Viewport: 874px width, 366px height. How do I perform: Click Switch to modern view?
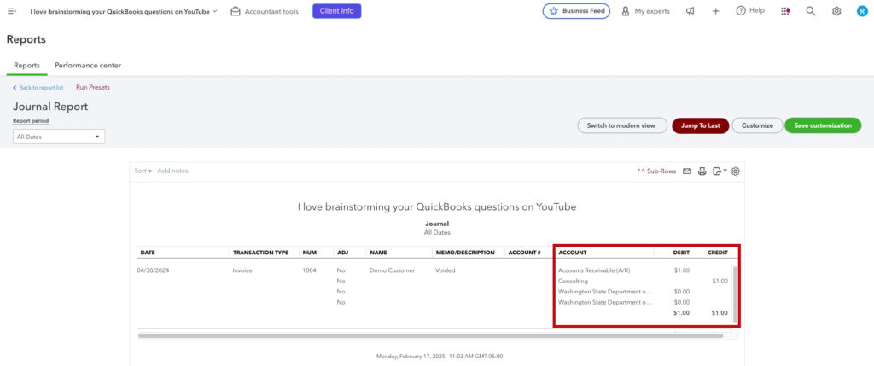click(x=621, y=125)
